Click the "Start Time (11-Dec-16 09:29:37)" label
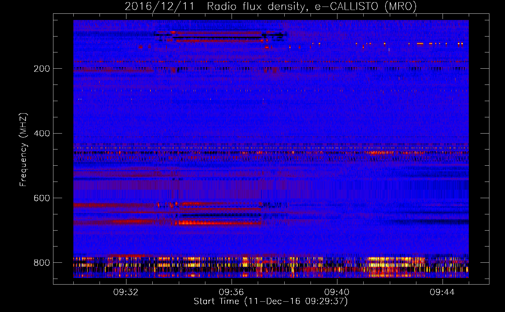The image size is (505, 312). tap(271, 301)
